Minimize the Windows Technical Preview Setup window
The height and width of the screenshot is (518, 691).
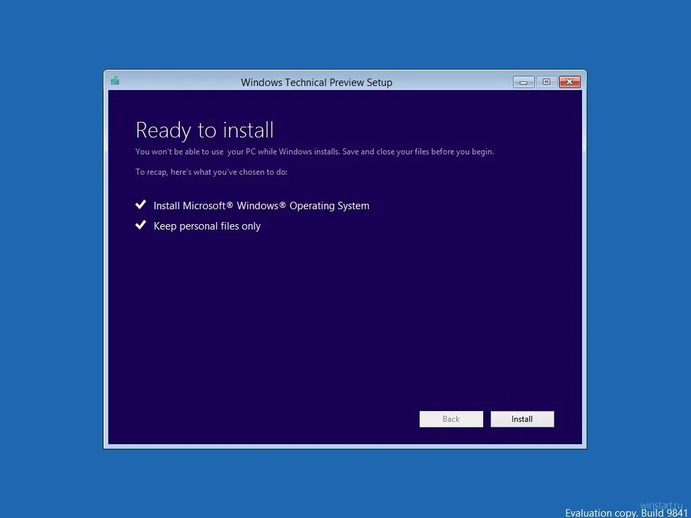tap(524, 82)
